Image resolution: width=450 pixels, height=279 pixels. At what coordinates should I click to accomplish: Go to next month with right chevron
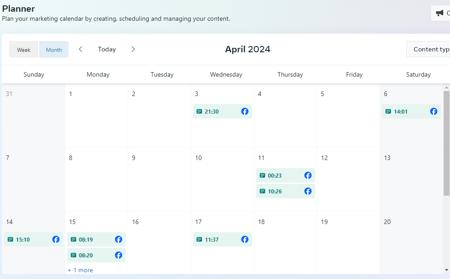tap(133, 49)
